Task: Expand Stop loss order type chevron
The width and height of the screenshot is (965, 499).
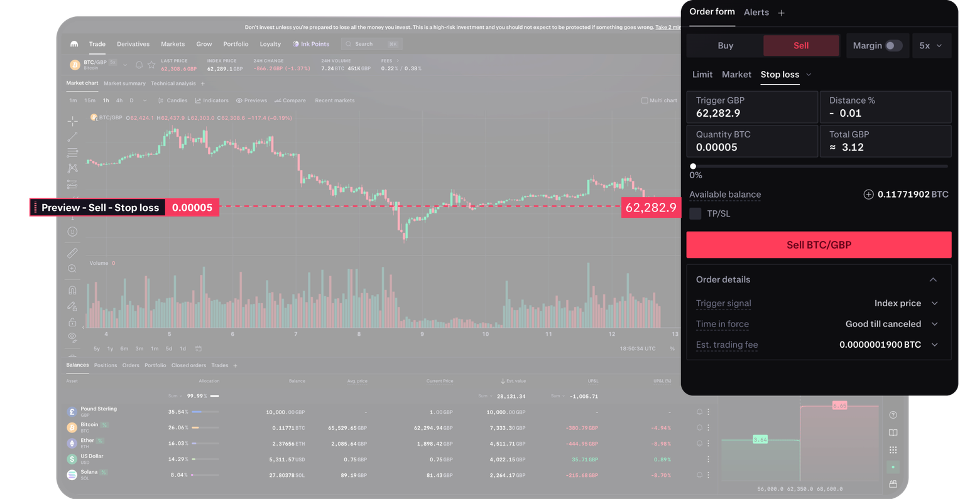Action: tap(809, 75)
